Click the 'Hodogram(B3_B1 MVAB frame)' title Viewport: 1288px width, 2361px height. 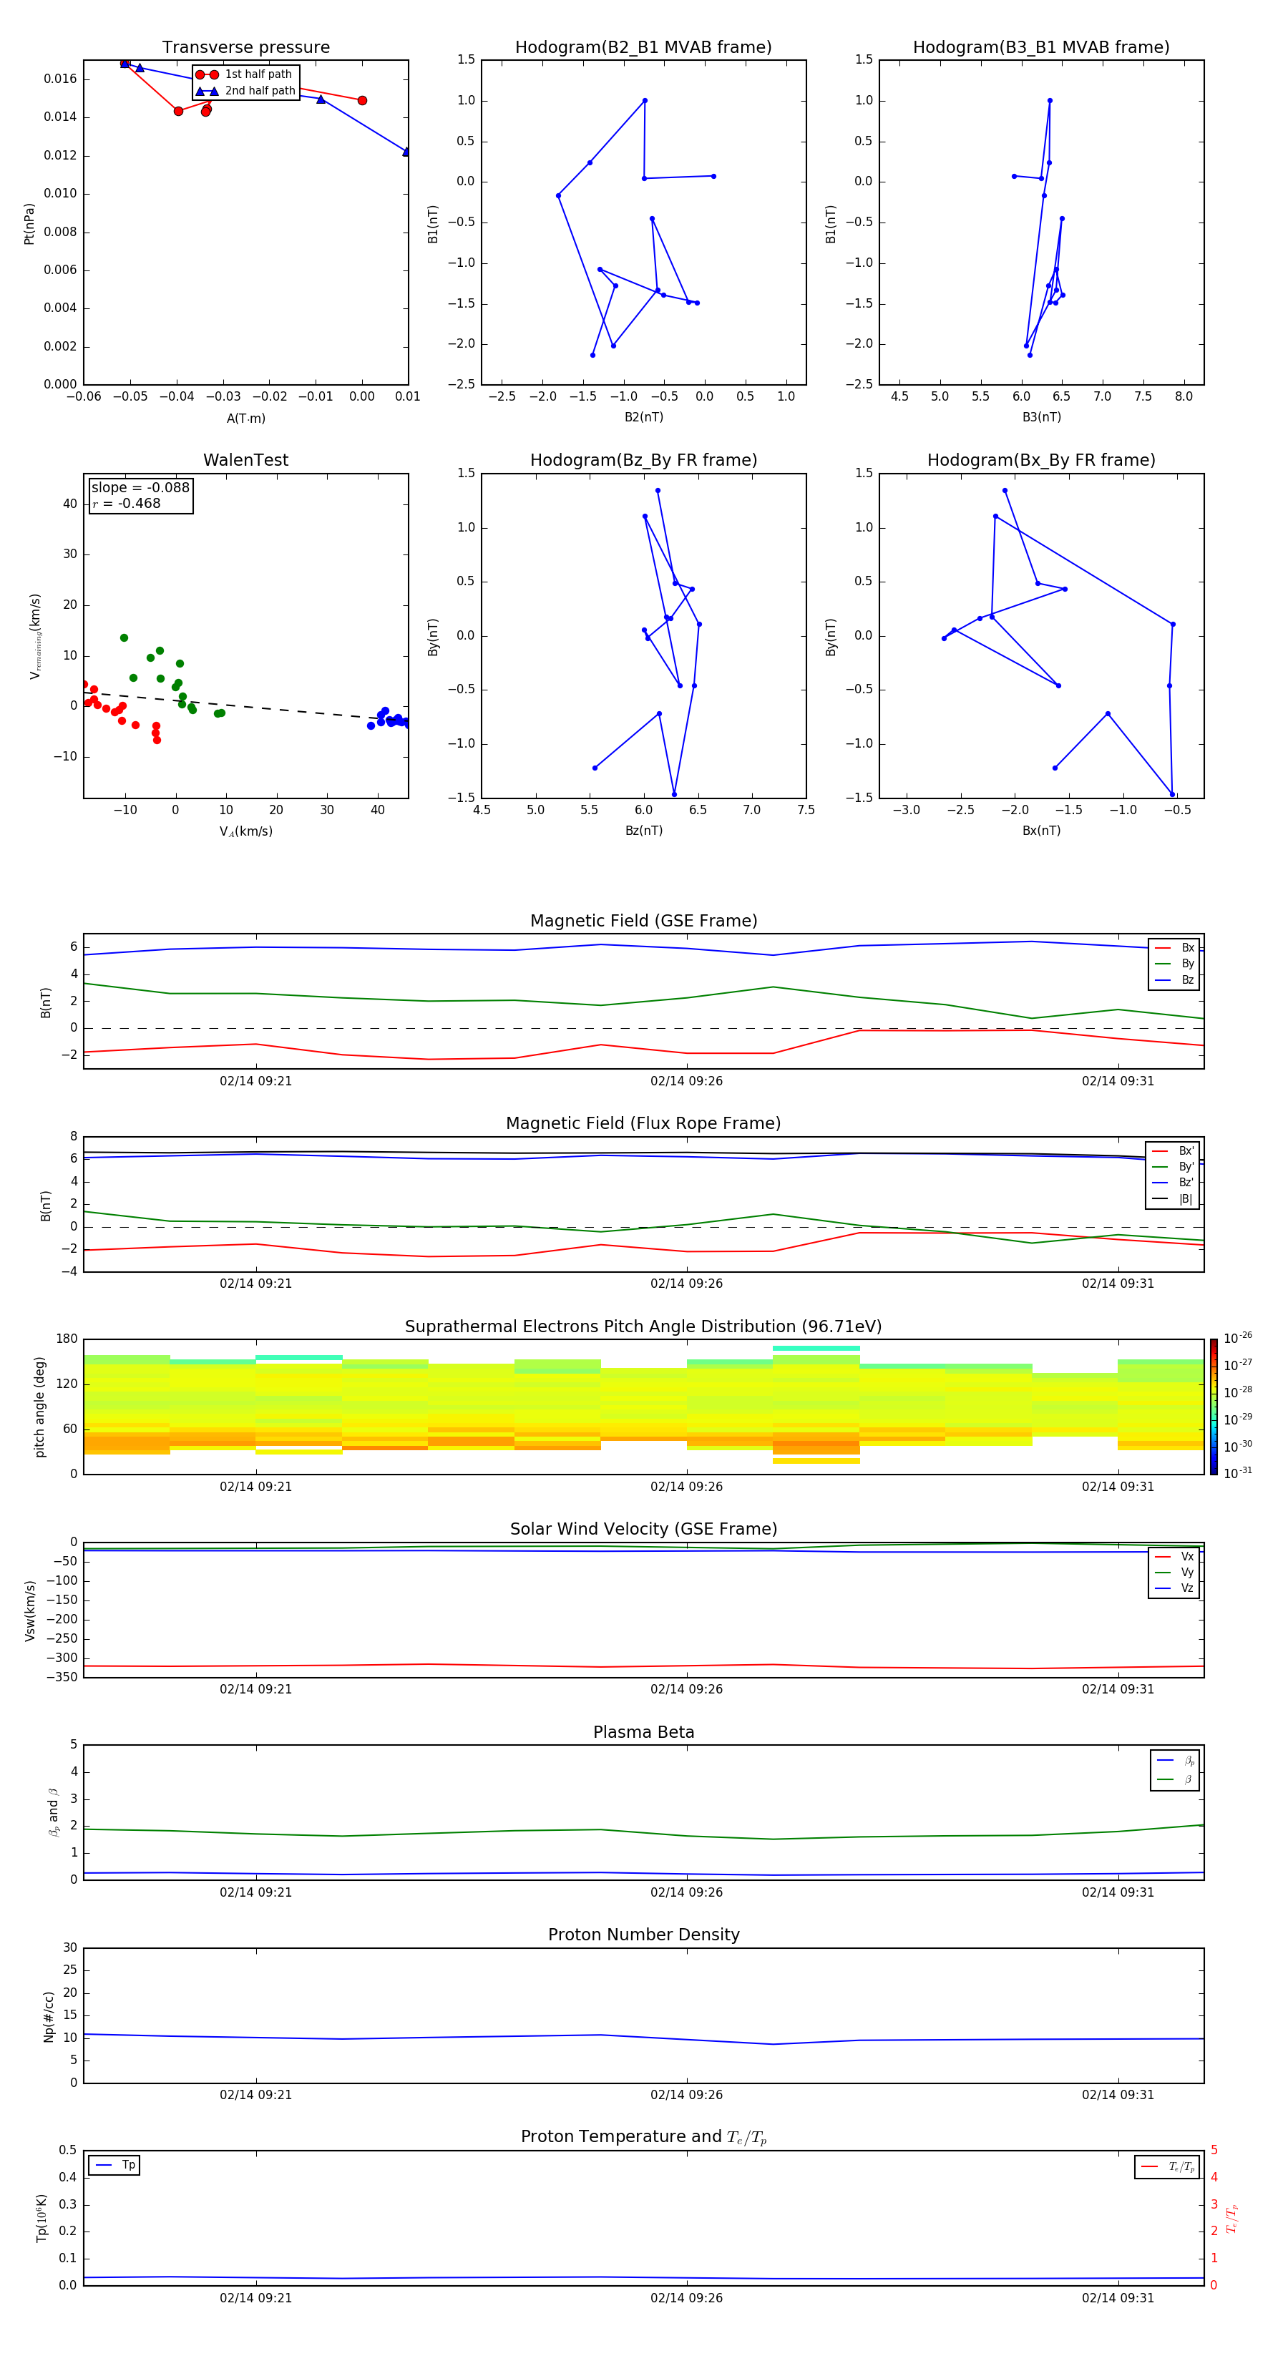[1041, 48]
